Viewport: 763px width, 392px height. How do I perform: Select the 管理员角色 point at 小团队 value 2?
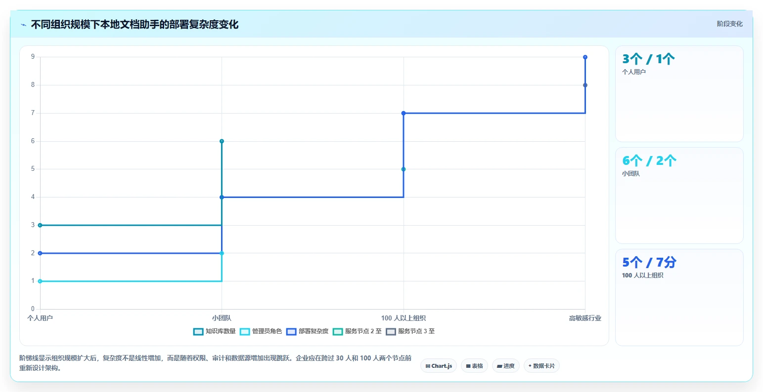[222, 253]
